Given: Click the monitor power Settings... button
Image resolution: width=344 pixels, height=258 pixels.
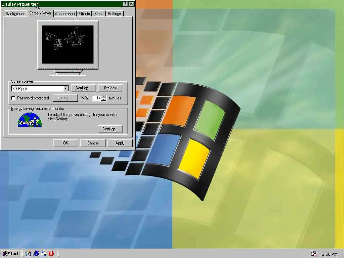Looking at the screenshot, I should (x=110, y=129).
